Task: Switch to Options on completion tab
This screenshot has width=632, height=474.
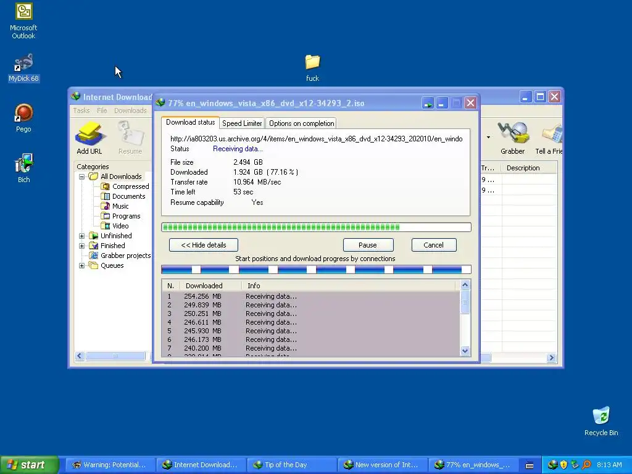Action: tap(301, 123)
